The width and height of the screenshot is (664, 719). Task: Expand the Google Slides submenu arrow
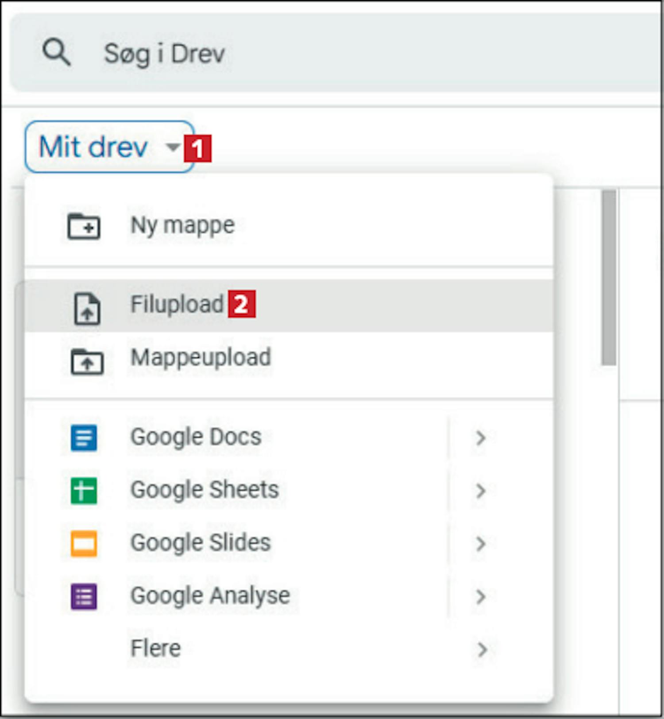click(x=480, y=544)
